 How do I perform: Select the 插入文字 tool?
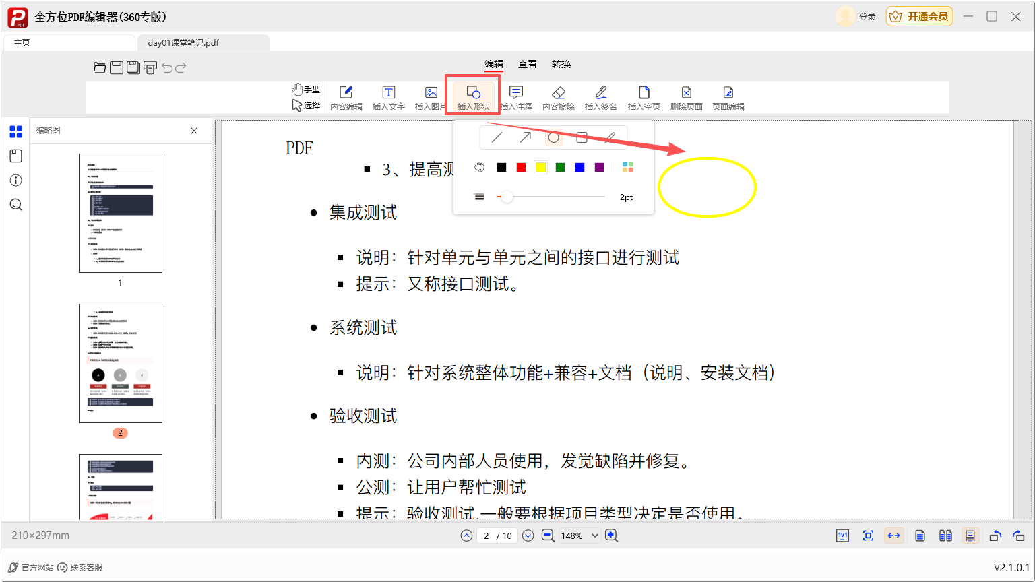(388, 98)
